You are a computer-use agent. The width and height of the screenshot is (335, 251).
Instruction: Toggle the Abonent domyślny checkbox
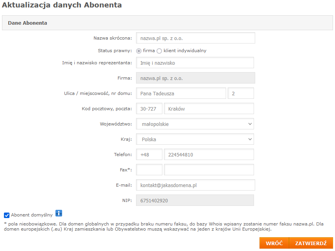tap(7, 215)
